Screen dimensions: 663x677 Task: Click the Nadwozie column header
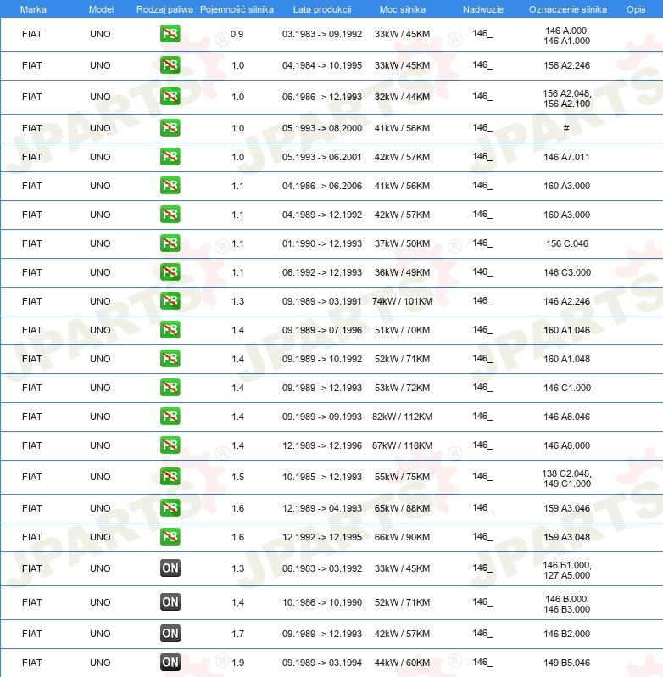pos(483,9)
